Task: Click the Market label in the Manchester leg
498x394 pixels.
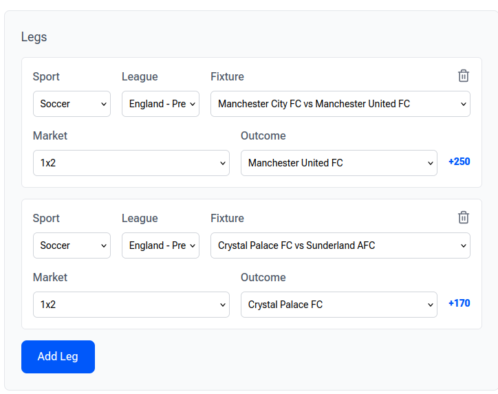Action: (50, 136)
